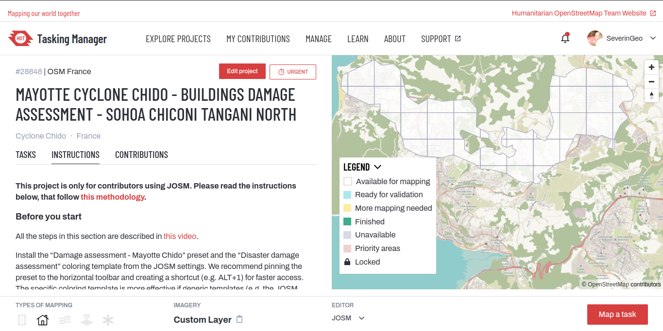The height and width of the screenshot is (331, 663).
Task: Click the Unavailable legend grey swatch
Action: pos(347,235)
